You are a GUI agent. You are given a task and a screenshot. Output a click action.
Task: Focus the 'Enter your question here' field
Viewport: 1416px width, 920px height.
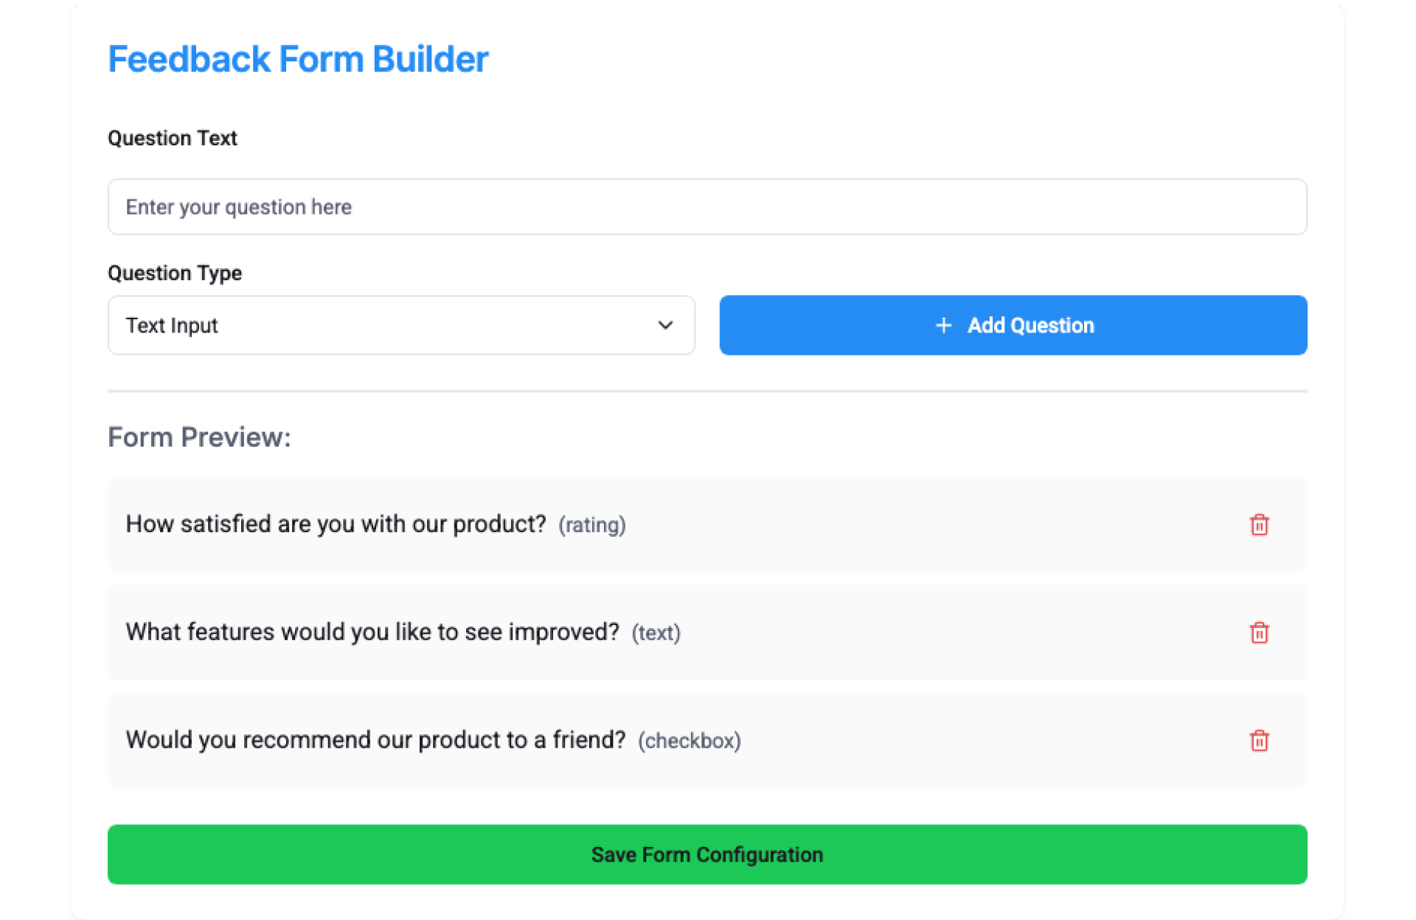point(707,207)
